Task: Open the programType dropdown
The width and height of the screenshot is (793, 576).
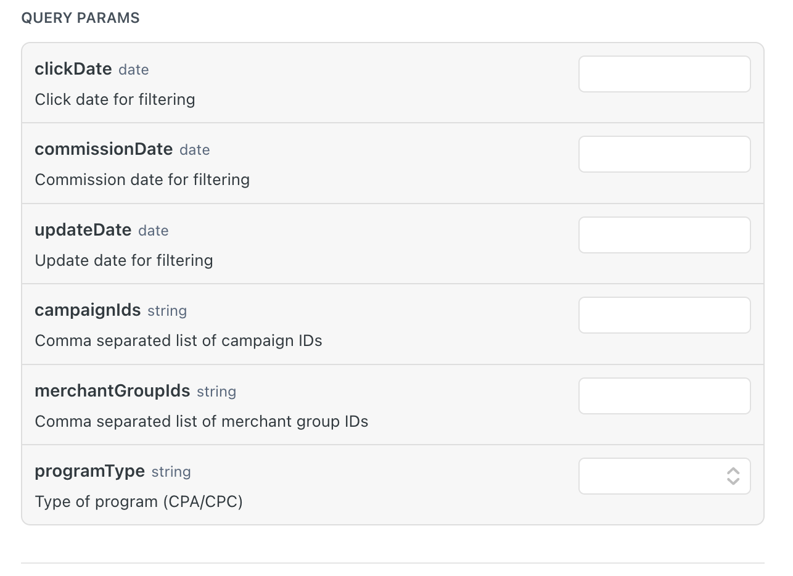Action: pos(664,476)
